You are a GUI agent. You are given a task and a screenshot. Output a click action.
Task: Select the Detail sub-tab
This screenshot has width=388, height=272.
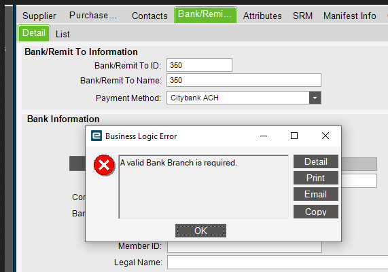[34, 33]
